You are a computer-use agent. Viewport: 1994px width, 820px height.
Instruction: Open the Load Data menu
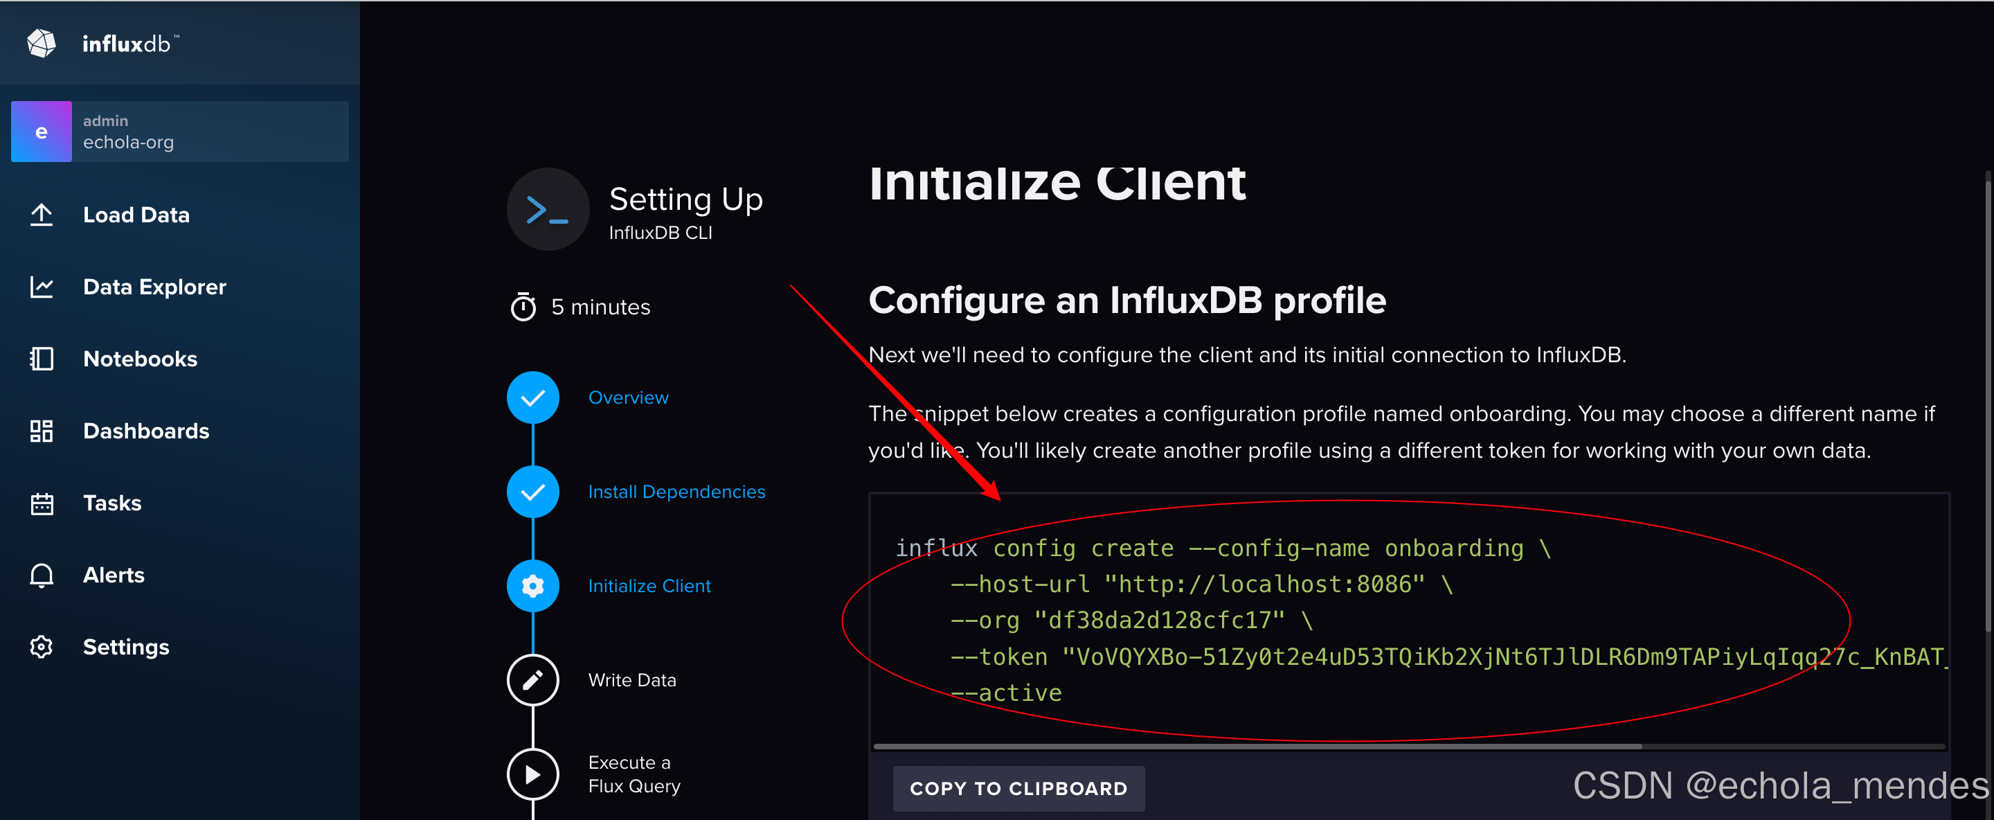tap(136, 215)
